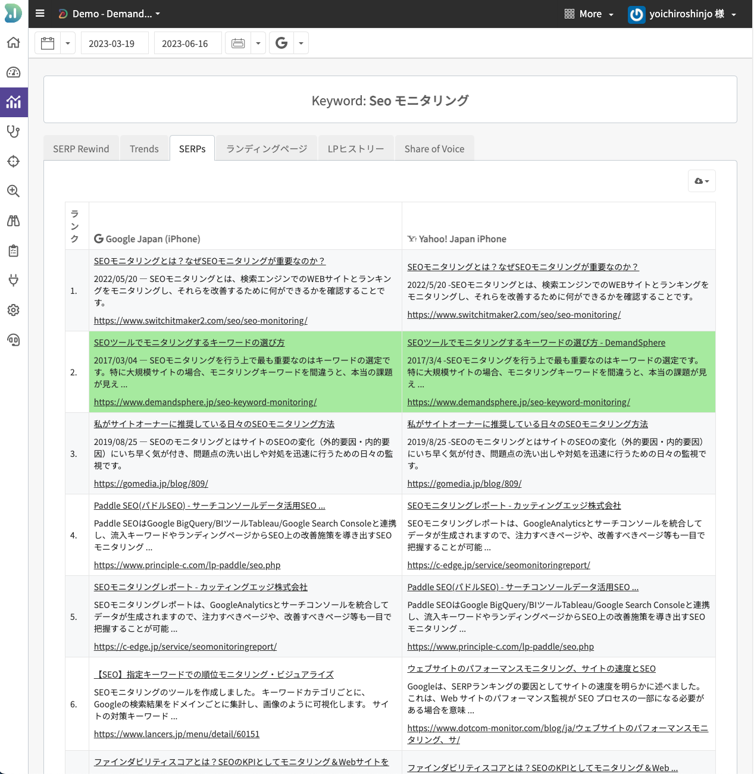Open the hamburger menu
The height and width of the screenshot is (774, 754).
(x=40, y=13)
